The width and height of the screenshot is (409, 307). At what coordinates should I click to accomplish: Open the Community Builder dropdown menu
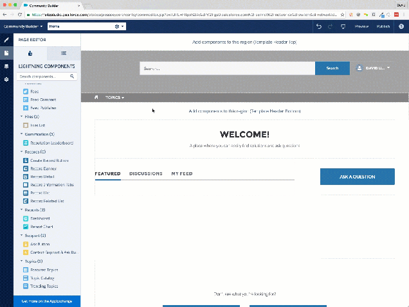[23, 26]
